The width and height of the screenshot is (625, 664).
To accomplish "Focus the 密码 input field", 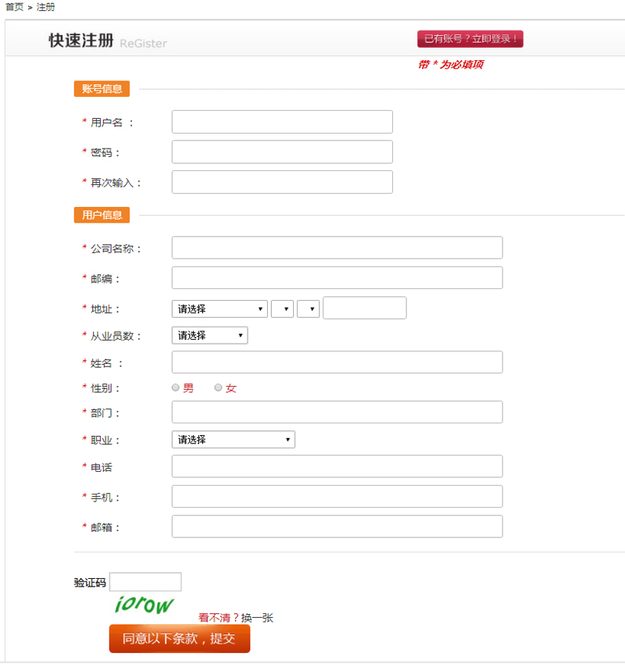I will tap(282, 152).
